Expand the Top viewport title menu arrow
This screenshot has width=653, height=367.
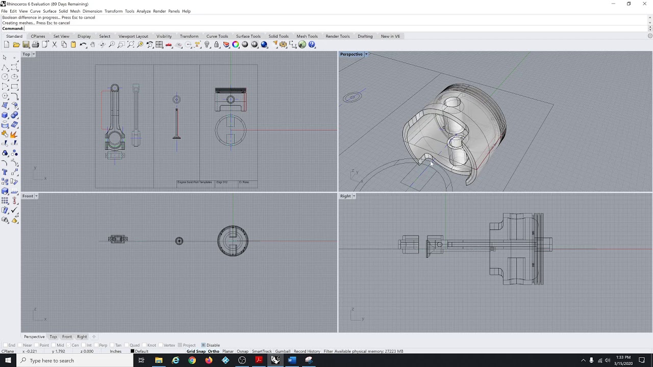[x=33, y=54]
